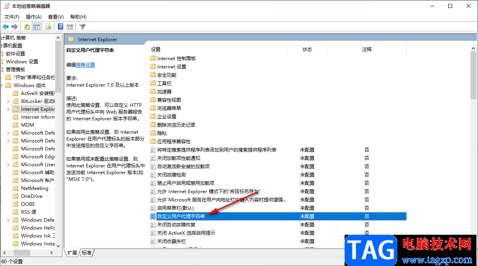Screen dimensions: 478x266
Task: Select the 自定义用户代理字符串 policy
Action: 278,216
